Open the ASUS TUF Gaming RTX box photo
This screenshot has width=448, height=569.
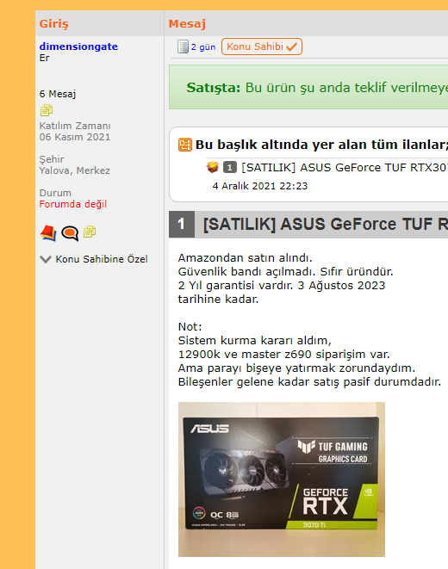tap(282, 479)
